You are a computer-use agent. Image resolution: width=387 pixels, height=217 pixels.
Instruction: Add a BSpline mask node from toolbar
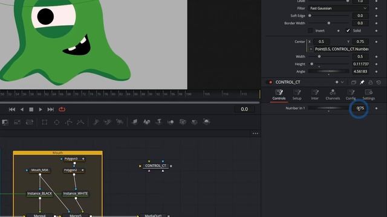80,122
